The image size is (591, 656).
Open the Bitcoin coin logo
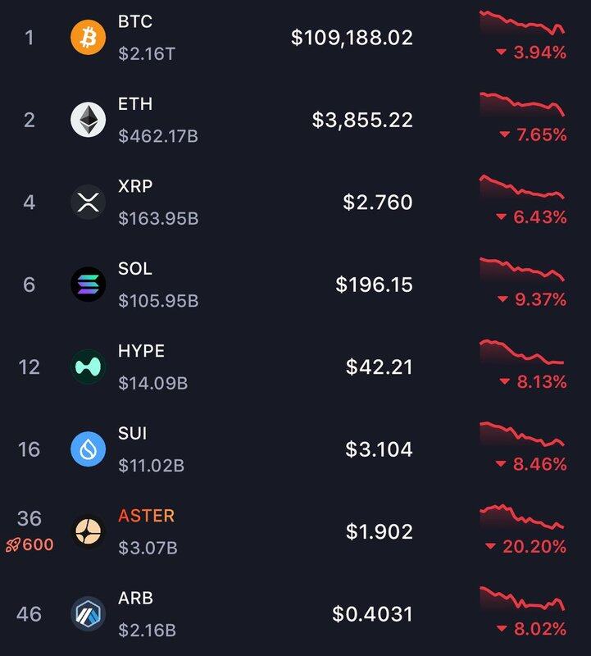click(x=88, y=37)
